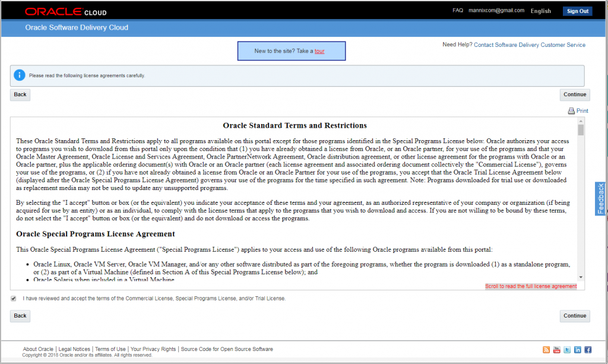Click the Print link

pyautogui.click(x=582, y=111)
